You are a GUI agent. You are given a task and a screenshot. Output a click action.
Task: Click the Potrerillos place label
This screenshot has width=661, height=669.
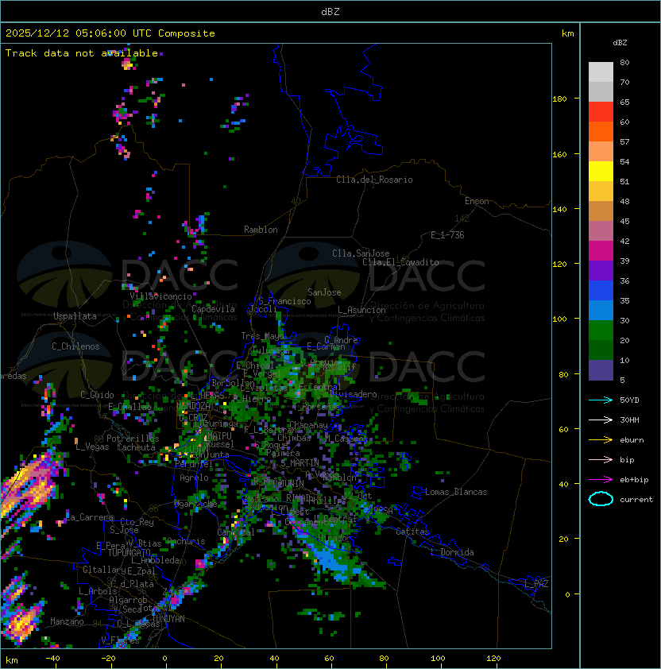pyautogui.click(x=133, y=439)
